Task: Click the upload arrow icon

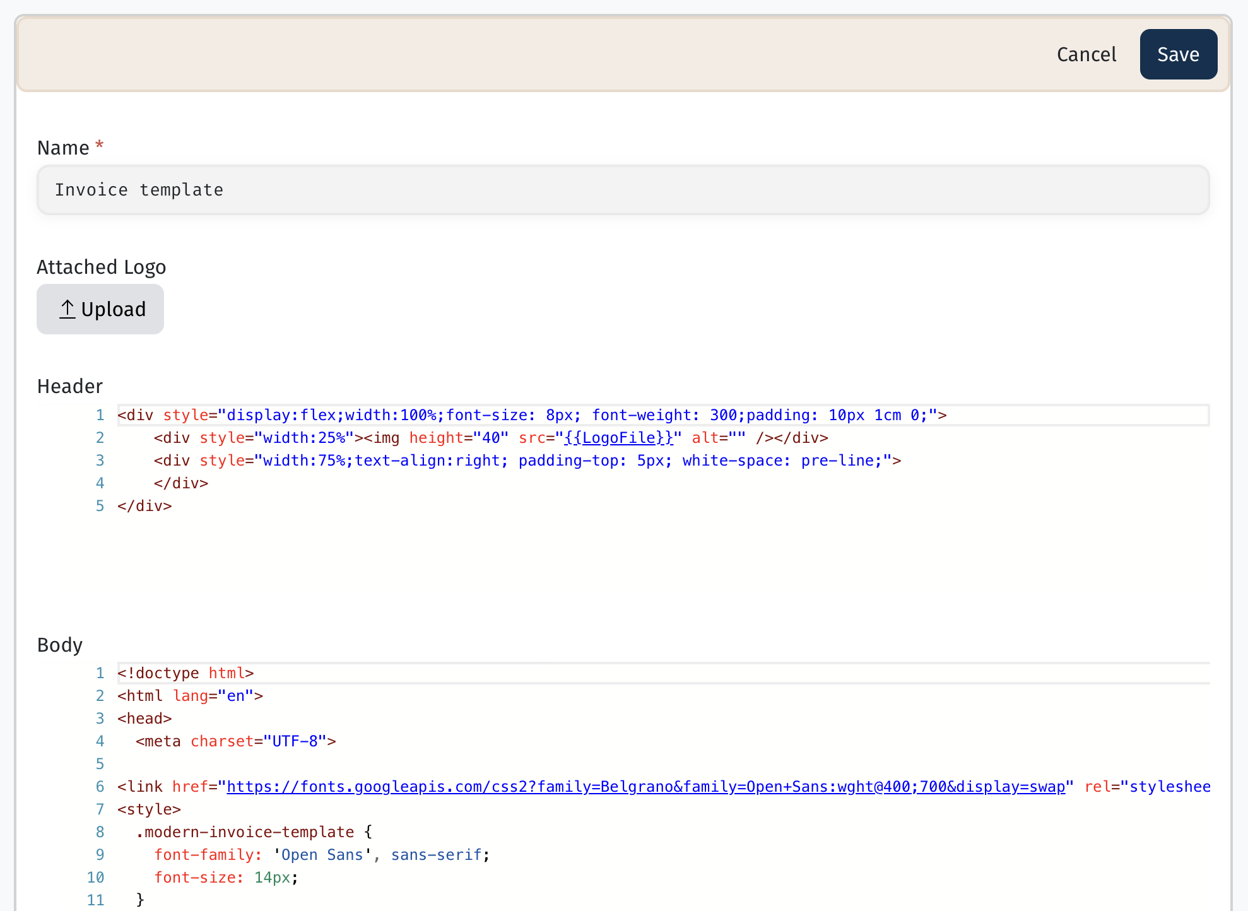Action: point(68,309)
